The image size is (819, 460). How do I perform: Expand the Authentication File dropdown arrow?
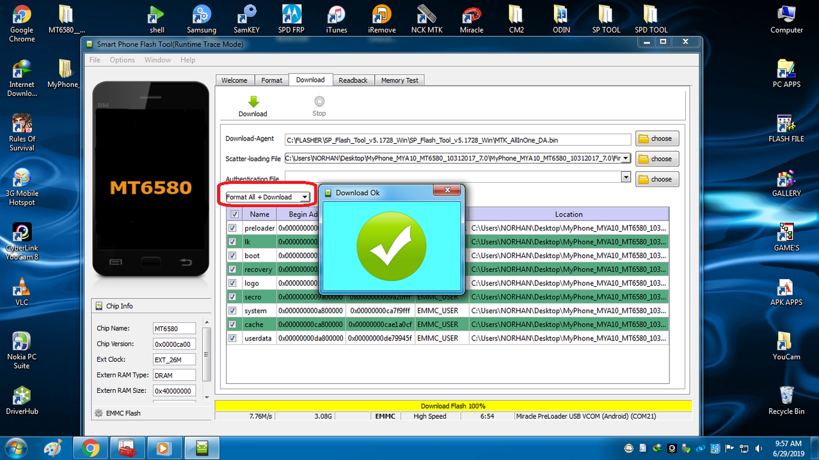[x=626, y=177]
